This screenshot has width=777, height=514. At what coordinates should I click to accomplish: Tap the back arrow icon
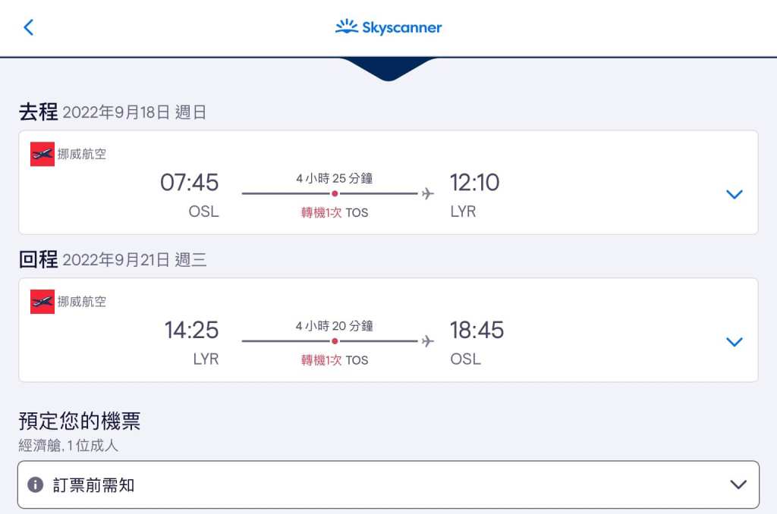point(29,28)
